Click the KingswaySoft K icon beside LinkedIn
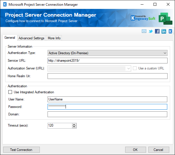Viewport: 175px width, 155px height. (x=170, y=31)
